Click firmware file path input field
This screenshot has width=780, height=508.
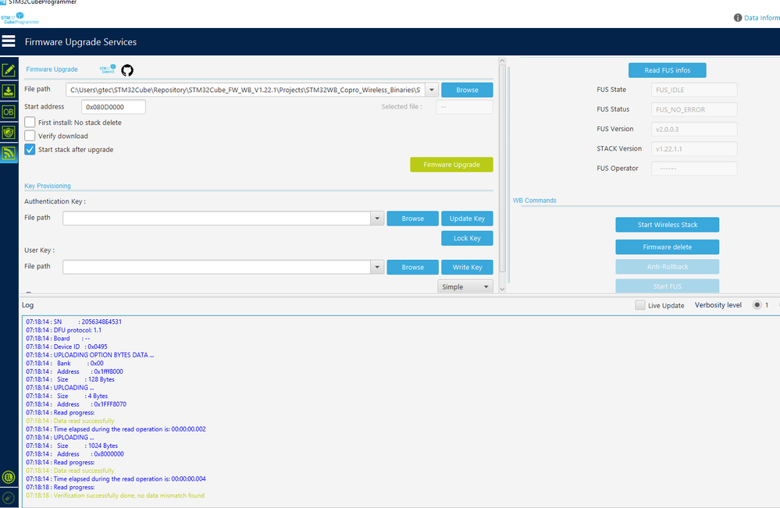click(246, 90)
